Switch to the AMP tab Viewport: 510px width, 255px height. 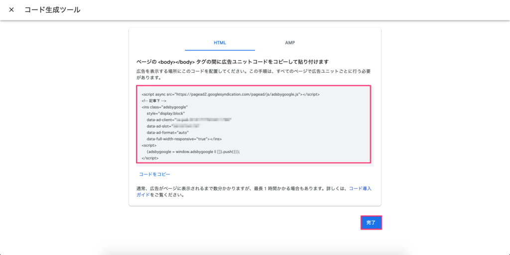pyautogui.click(x=290, y=43)
